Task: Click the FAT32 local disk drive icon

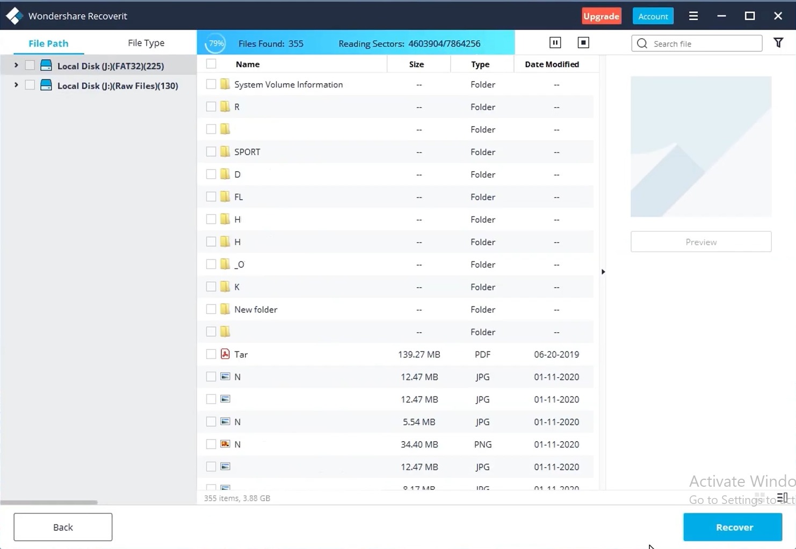Action: [46, 65]
